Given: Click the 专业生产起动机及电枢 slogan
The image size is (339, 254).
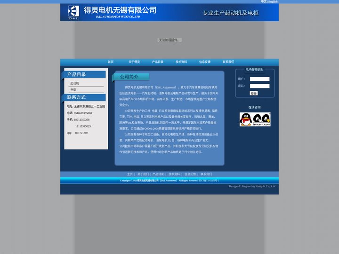Looking at the screenshot, I should click(230, 13).
